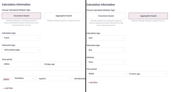The height and width of the screenshot is (92, 172).
Task: Choose Occurrence-based option in right panel
Action: coord(106,16)
